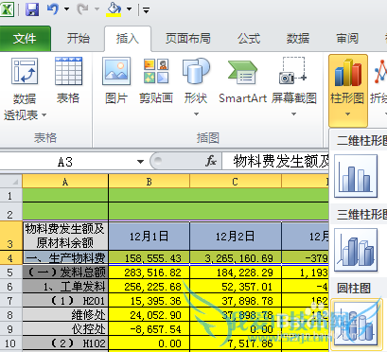Click cell value 158,555.43
Viewport: 387px width, 352px height.
tap(149, 258)
